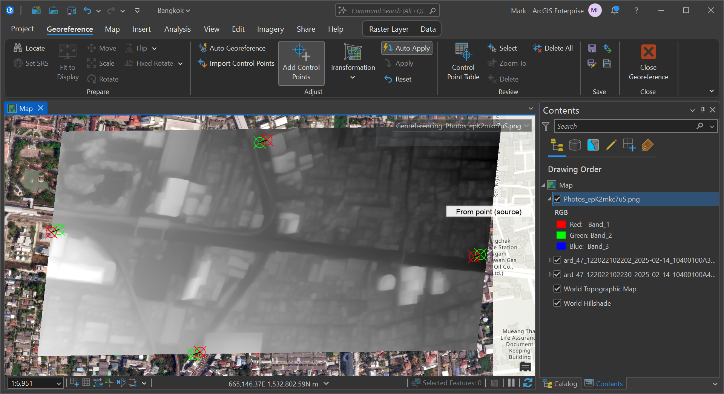724x394 pixels.
Task: Open the Transformation dropdown
Action: [353, 62]
